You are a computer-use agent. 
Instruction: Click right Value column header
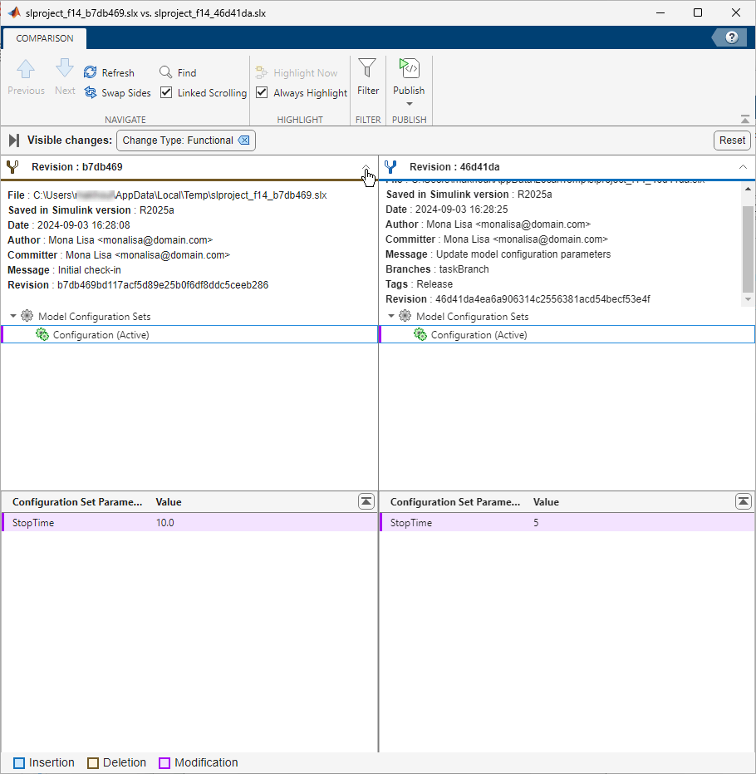point(546,501)
